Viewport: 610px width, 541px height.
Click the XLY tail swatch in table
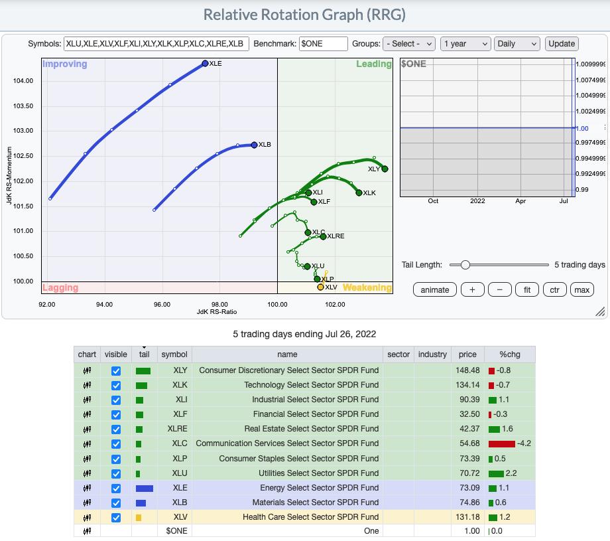143,371
